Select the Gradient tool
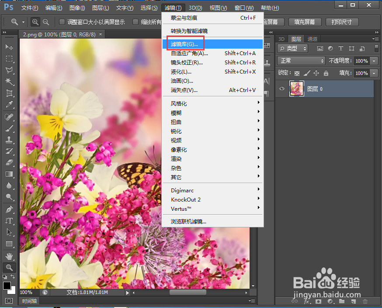Screen dimensions: 382x308 pyautogui.click(x=9, y=174)
